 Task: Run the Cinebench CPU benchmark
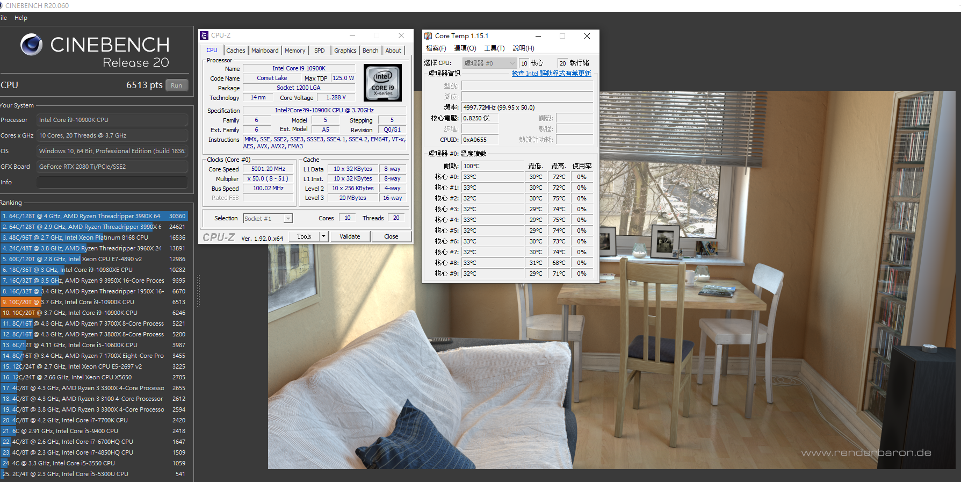[x=177, y=85]
